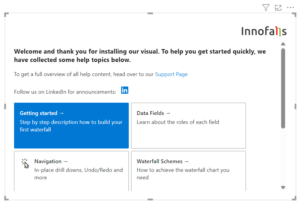Click the top-left corner resize handle

[x=6, y=14]
